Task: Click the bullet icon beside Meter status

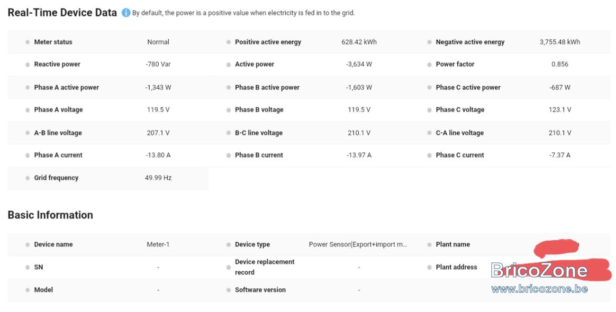Action: (x=28, y=42)
